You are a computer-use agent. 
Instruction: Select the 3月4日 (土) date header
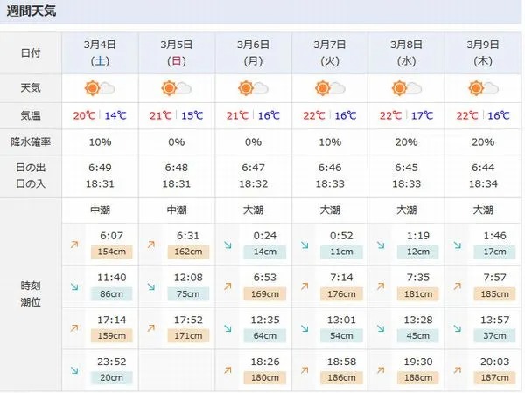tap(100, 52)
